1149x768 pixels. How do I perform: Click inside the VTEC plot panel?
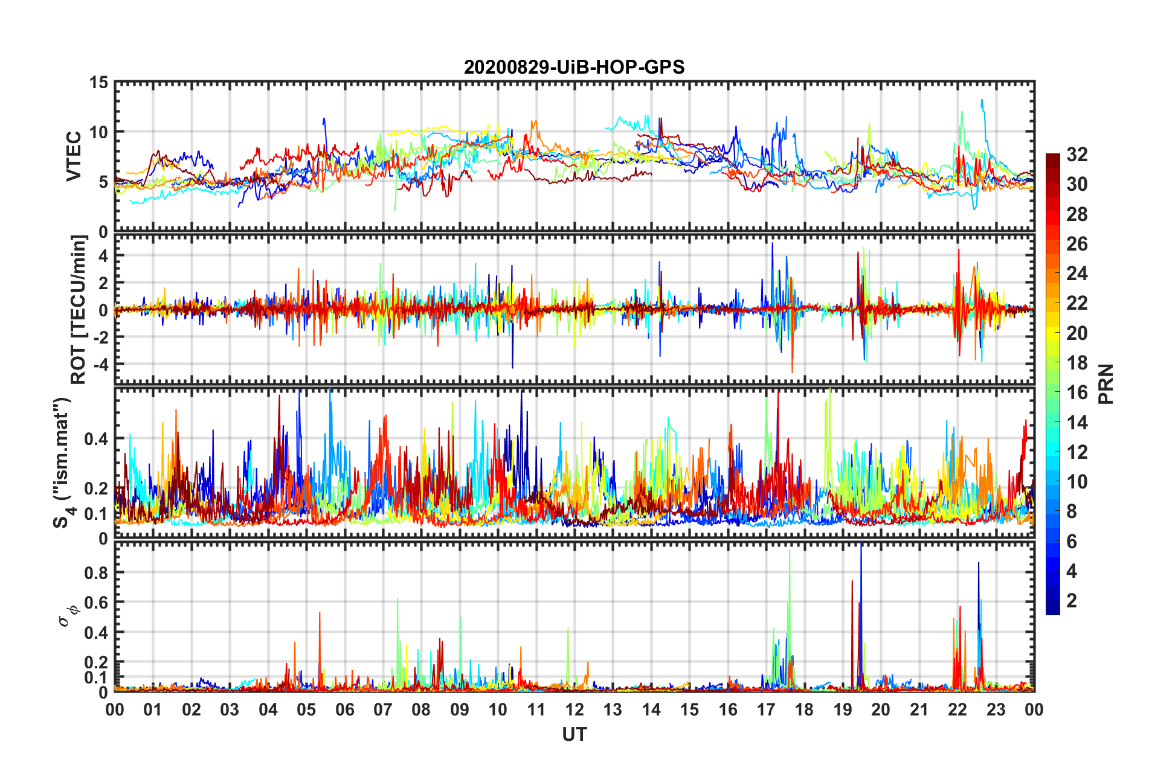pos(574,156)
